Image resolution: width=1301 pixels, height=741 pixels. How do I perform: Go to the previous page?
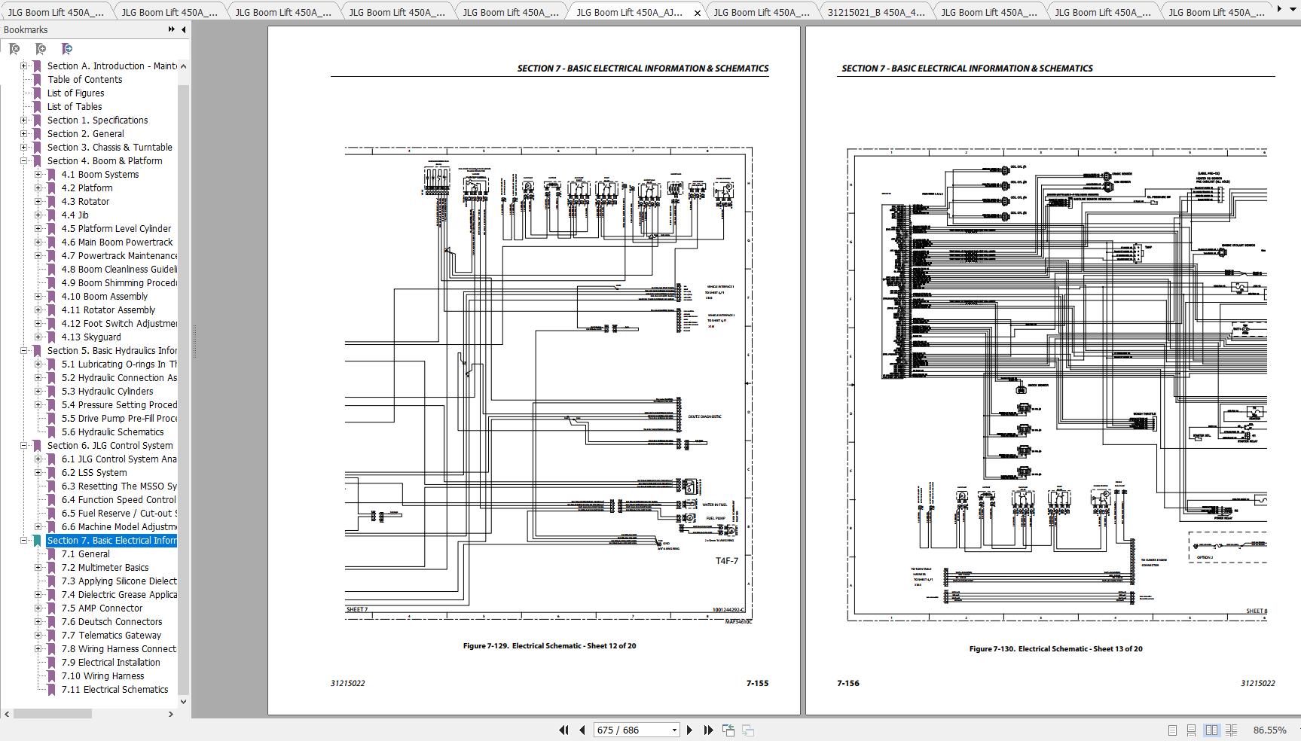[582, 730]
